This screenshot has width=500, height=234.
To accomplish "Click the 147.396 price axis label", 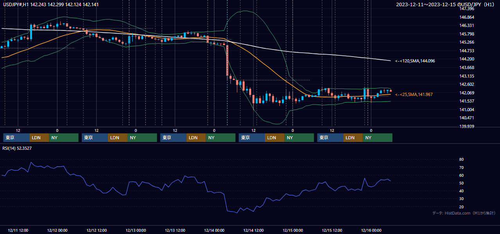I will tap(466, 9).
